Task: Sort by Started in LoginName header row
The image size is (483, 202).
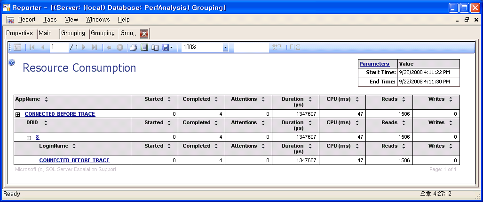Action: coord(169,146)
